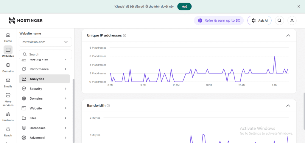Open the user profile icon
The height and width of the screenshot is (143, 305).
coord(292,20)
